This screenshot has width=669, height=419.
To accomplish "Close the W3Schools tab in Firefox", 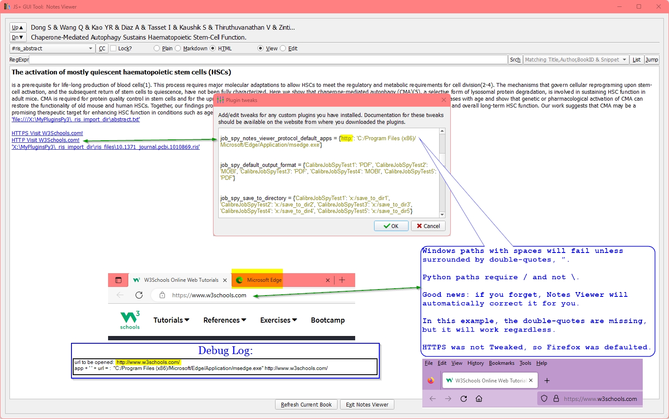I will tap(531, 380).
